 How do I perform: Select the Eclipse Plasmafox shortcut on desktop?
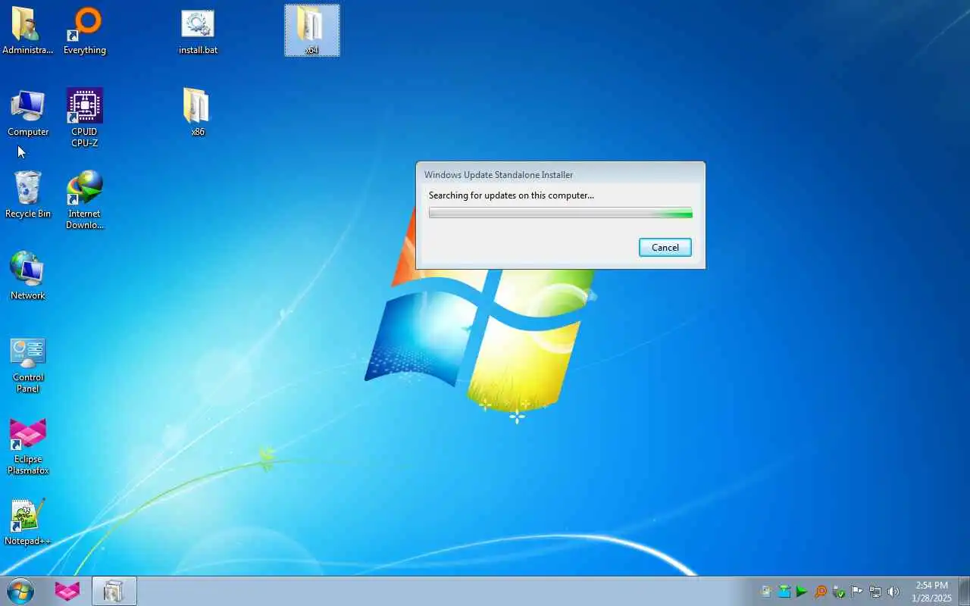pyautogui.click(x=28, y=447)
